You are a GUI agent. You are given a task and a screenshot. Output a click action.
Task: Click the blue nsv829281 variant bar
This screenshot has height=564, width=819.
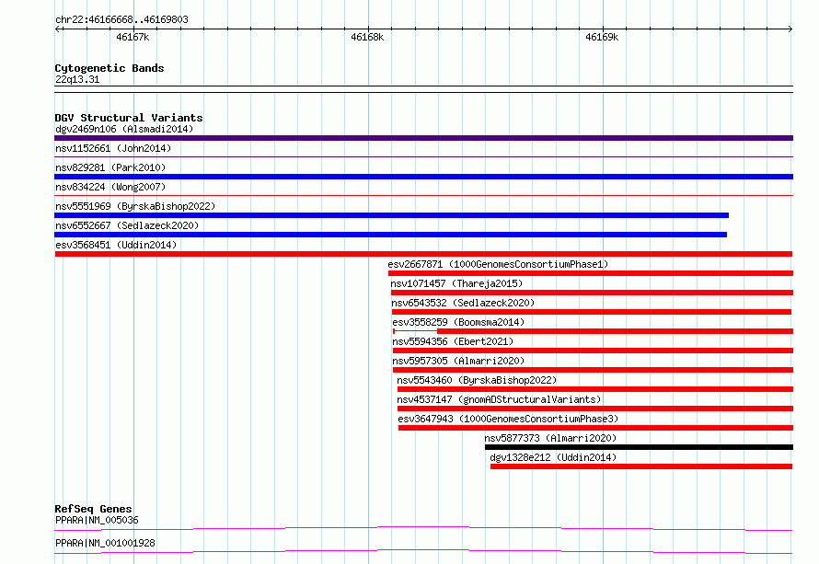423,177
